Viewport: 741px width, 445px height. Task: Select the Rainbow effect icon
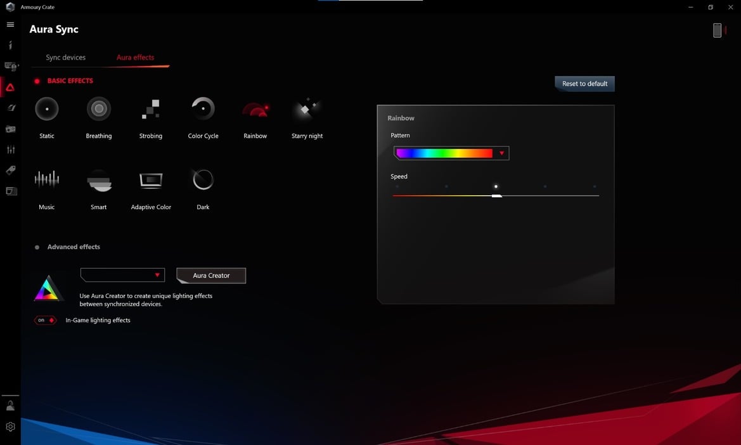click(255, 110)
